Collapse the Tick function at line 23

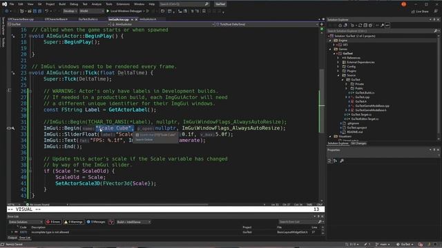(x=30, y=73)
